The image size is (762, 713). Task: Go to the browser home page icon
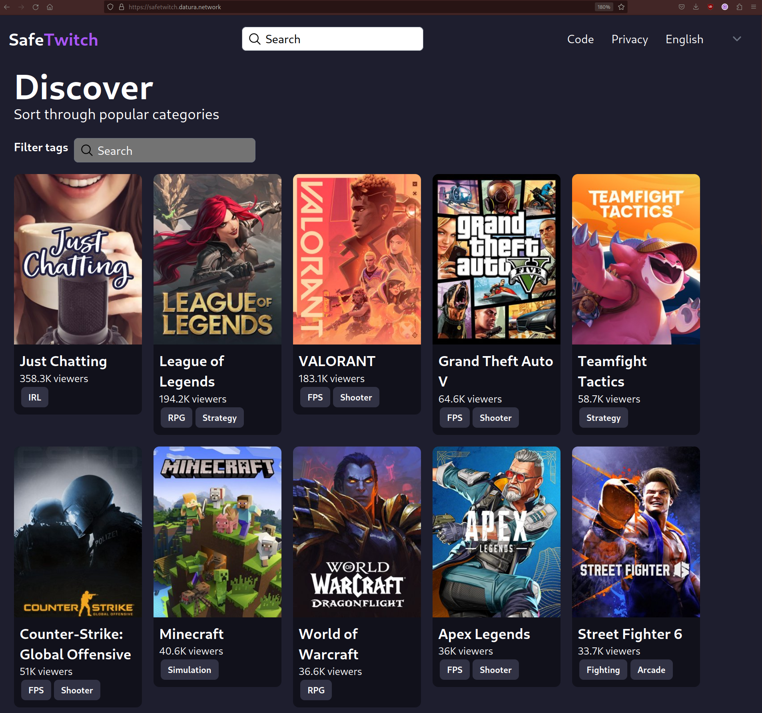tap(50, 7)
